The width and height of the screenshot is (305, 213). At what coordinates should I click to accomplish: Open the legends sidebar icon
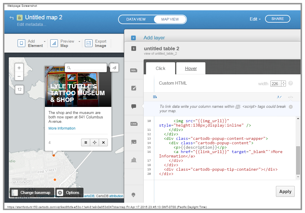click(x=134, y=142)
